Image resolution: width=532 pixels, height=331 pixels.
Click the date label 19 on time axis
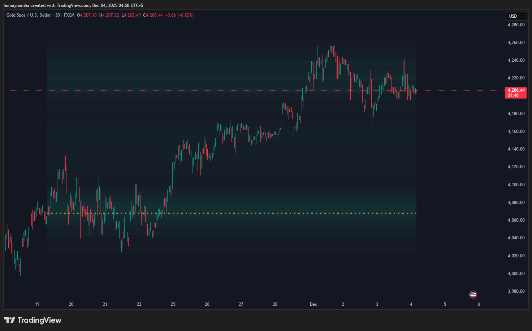37,304
